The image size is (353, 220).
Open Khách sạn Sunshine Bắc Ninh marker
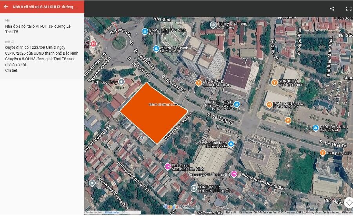[167, 166]
